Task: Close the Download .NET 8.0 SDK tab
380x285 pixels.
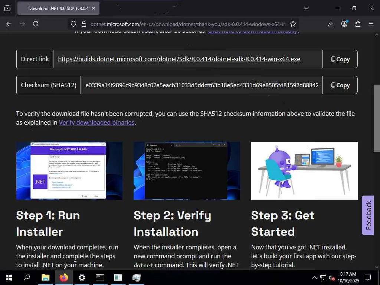Action: (94, 8)
